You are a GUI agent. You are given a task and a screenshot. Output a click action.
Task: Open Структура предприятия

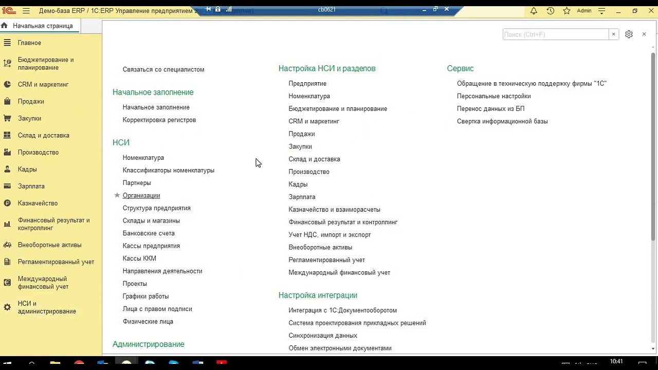point(157,208)
